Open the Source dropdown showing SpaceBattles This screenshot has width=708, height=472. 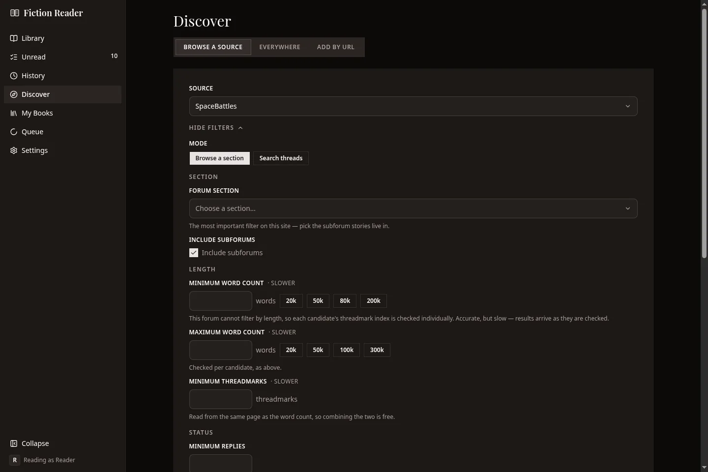point(413,106)
